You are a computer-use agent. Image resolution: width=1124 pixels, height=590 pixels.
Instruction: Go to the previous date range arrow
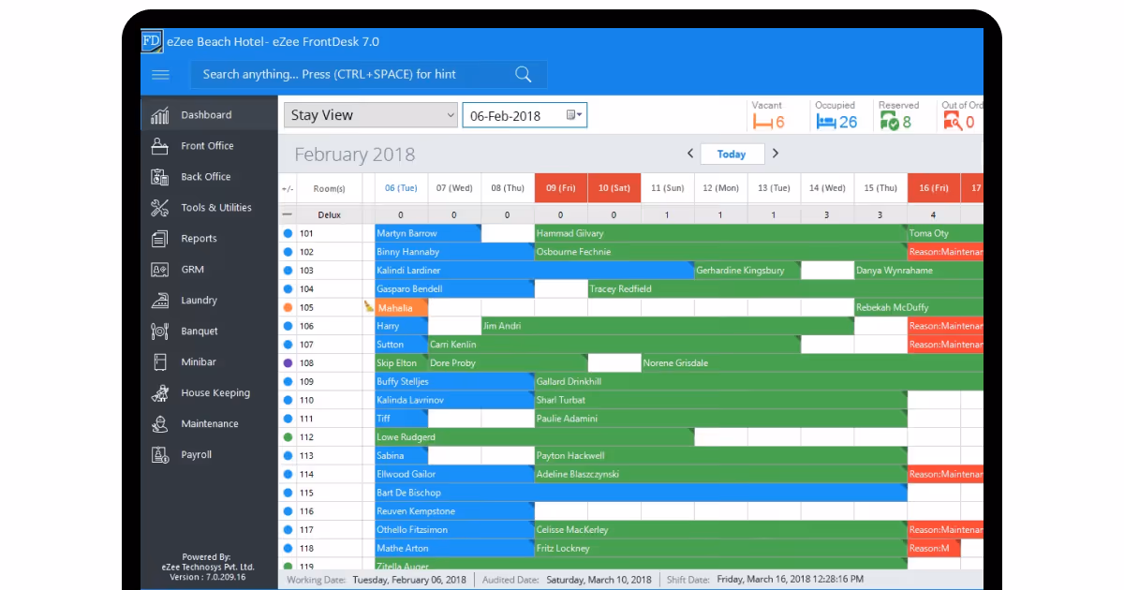[690, 154]
